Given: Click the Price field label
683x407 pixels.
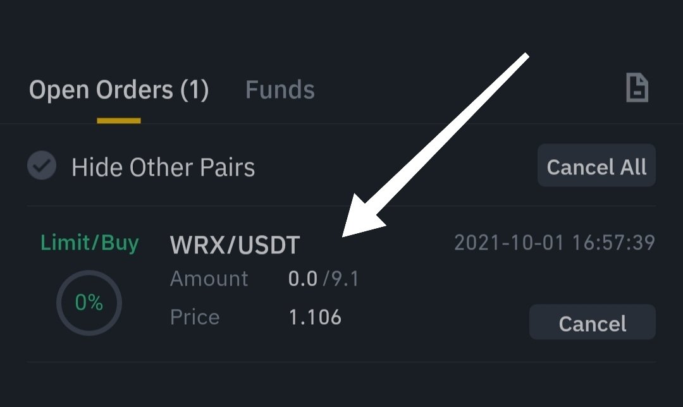Looking at the screenshot, I should coord(195,317).
